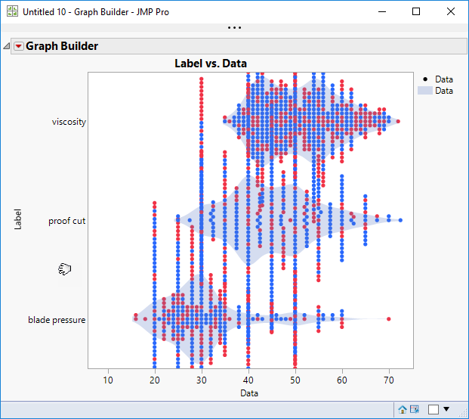Screen dimensions: 469x419
Task: Toggle the window selection checkbox in status bar
Action: click(x=434, y=409)
